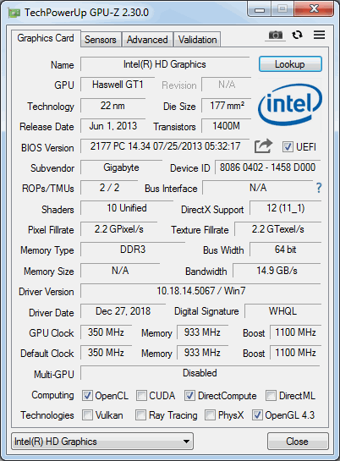Click the Intel logo image

click(290, 105)
